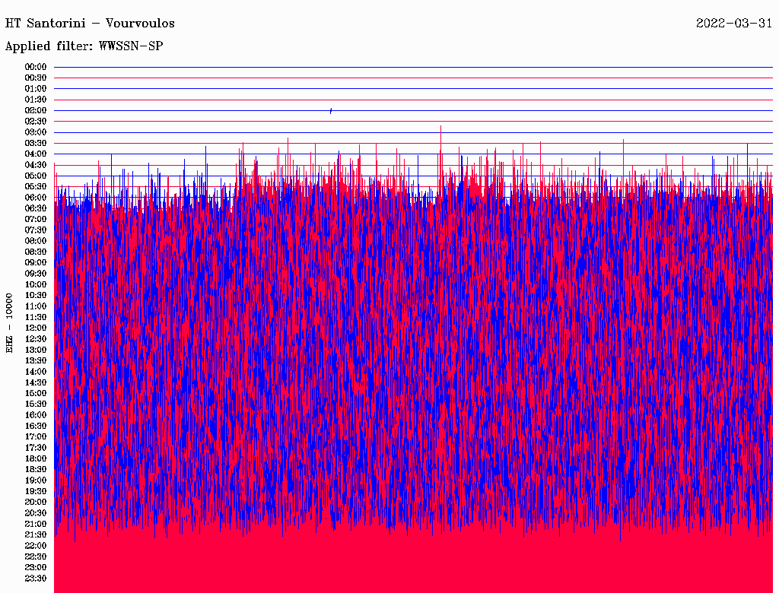Click the blue 00:00 trace line
Viewport: 779px width, 593px height.
pyautogui.click(x=411, y=67)
